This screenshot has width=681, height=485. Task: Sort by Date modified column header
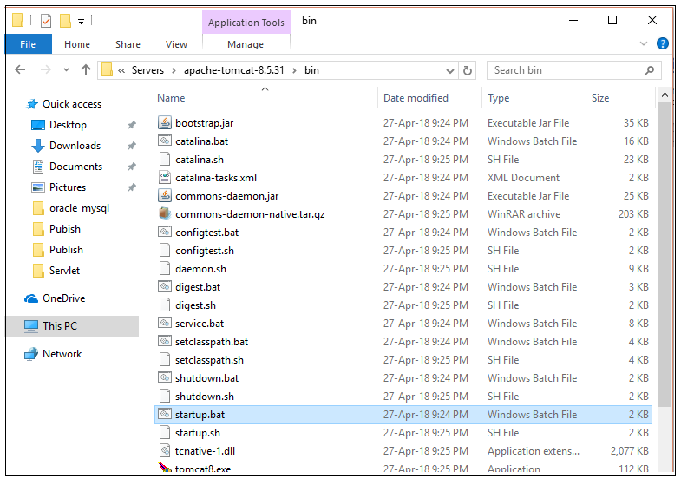click(x=430, y=98)
